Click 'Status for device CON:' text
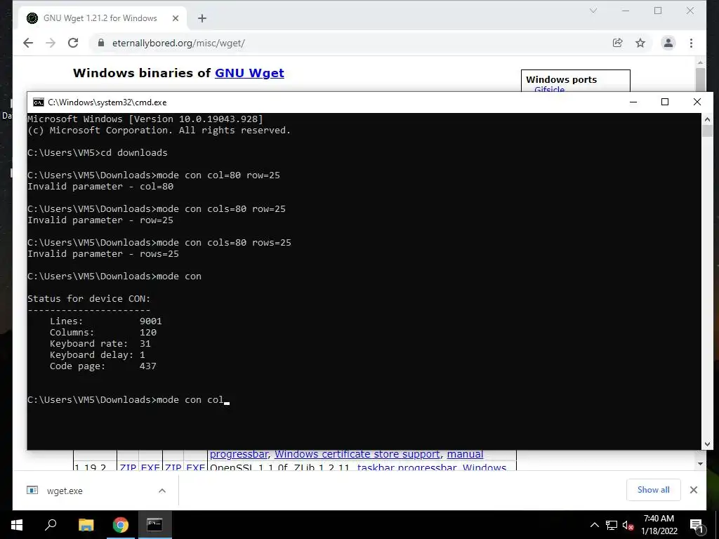The image size is (719, 539). click(x=89, y=299)
